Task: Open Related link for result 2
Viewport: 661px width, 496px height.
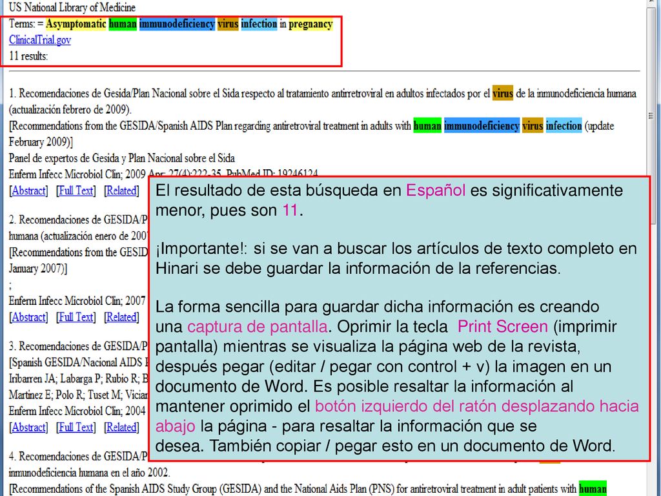Action: 121,317
